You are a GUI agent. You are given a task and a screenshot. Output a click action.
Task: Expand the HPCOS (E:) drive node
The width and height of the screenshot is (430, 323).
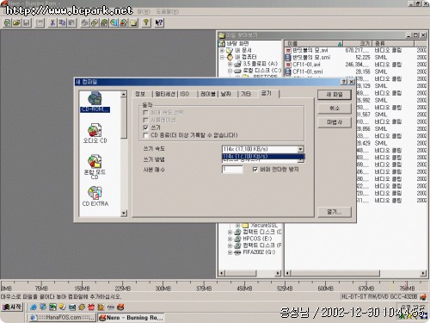230,239
